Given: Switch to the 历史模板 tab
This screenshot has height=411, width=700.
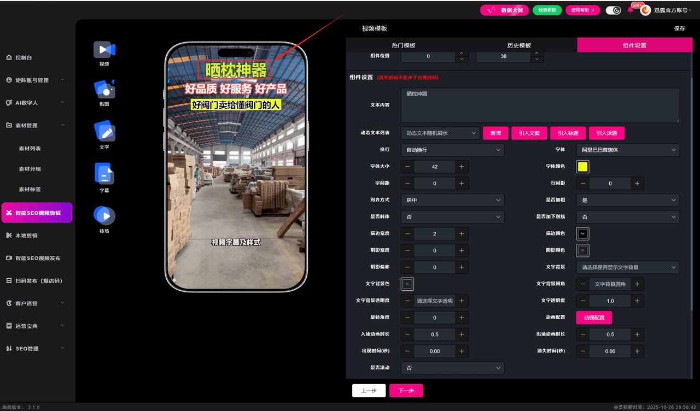Looking at the screenshot, I should click(x=519, y=45).
